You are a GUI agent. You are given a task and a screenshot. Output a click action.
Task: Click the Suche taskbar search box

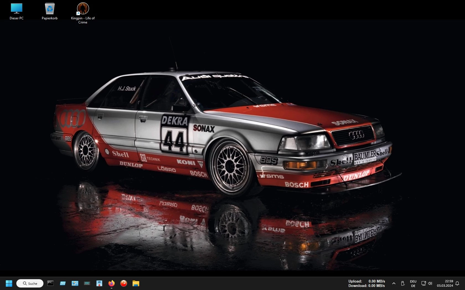30,283
